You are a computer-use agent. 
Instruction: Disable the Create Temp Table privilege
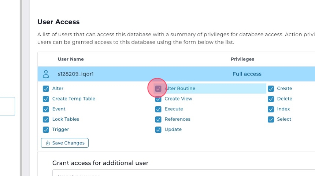(46, 99)
